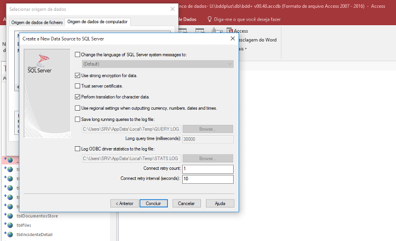Select tblFiles linked table
This screenshot has height=241, width=396.
(24, 225)
